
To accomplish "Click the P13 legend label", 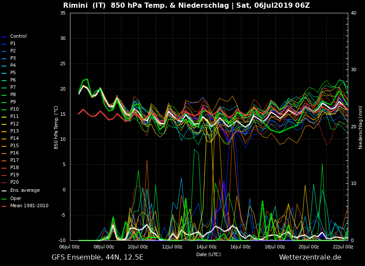I will tap(15, 131).
